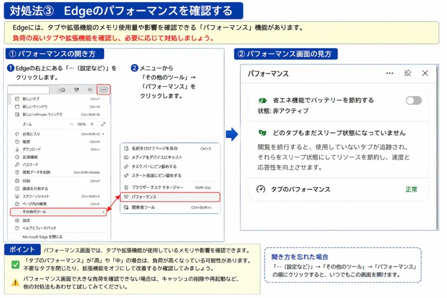447x298 pixels.
Task: Click the full screen arrows icon in ズーム row
Action: point(103,124)
